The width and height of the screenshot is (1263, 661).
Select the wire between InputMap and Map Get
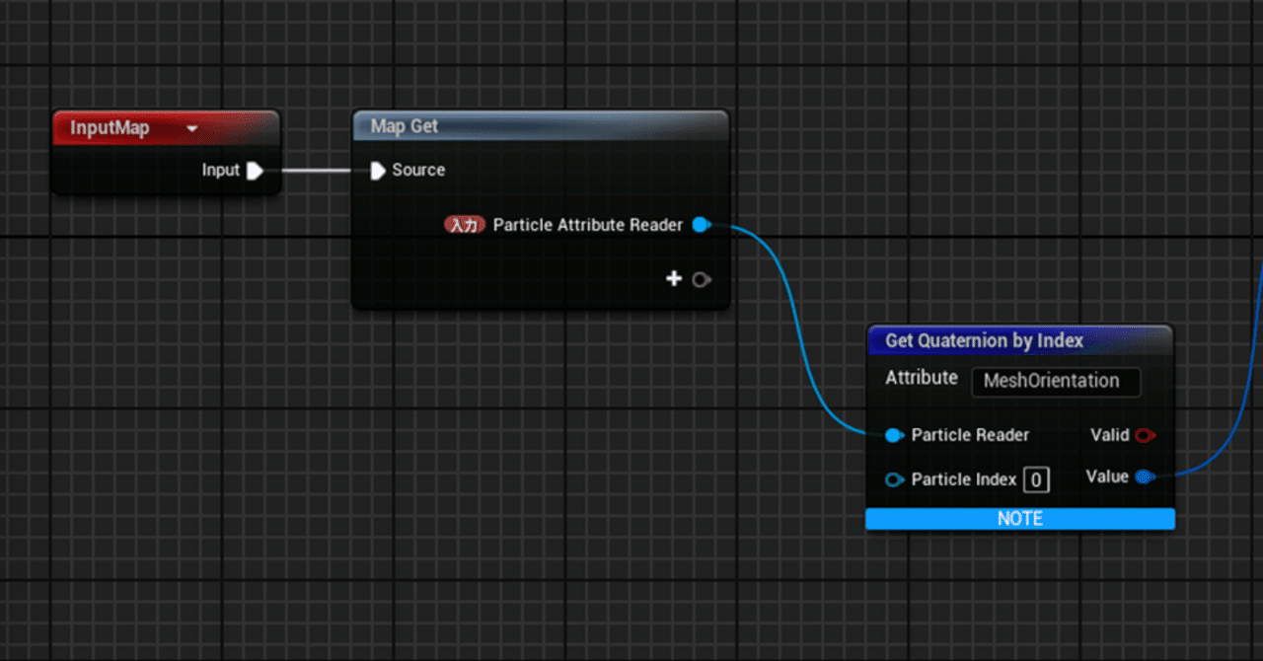coord(316,170)
